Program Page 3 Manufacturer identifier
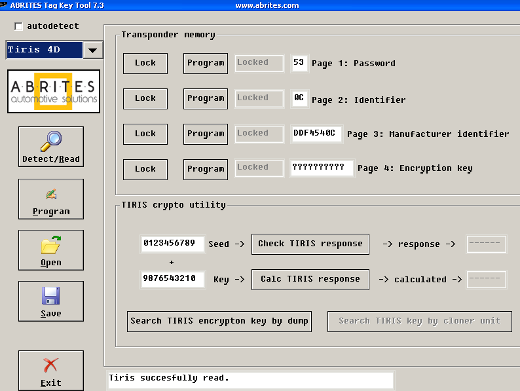 (x=206, y=134)
